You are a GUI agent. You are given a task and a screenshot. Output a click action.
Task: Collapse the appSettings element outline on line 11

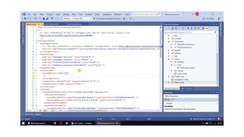coord(36,54)
